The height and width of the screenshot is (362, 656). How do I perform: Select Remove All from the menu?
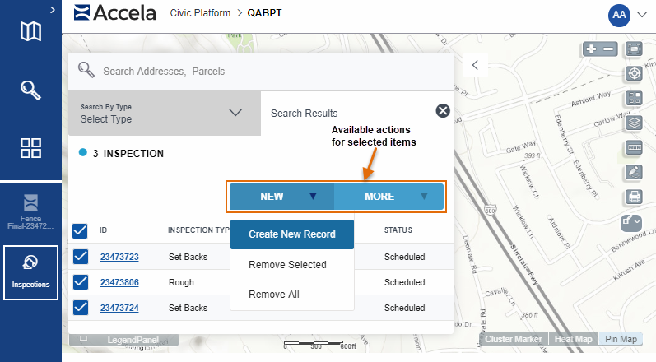(x=274, y=294)
